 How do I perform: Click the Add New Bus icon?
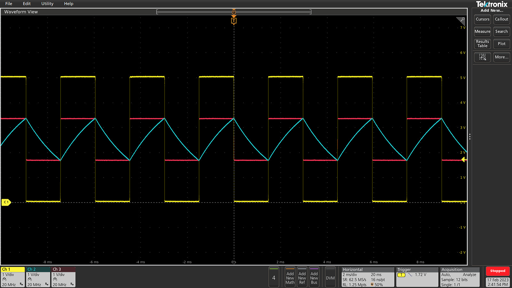point(314,277)
